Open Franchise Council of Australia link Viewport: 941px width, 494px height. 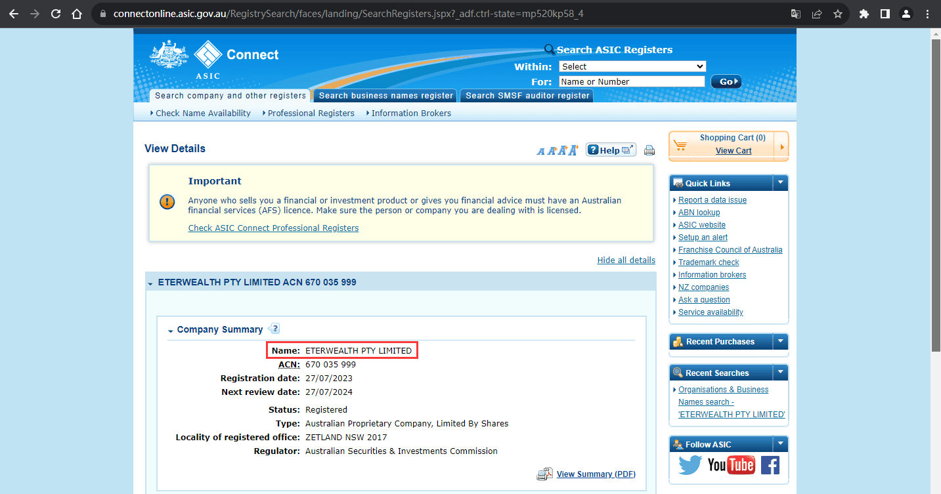click(730, 250)
